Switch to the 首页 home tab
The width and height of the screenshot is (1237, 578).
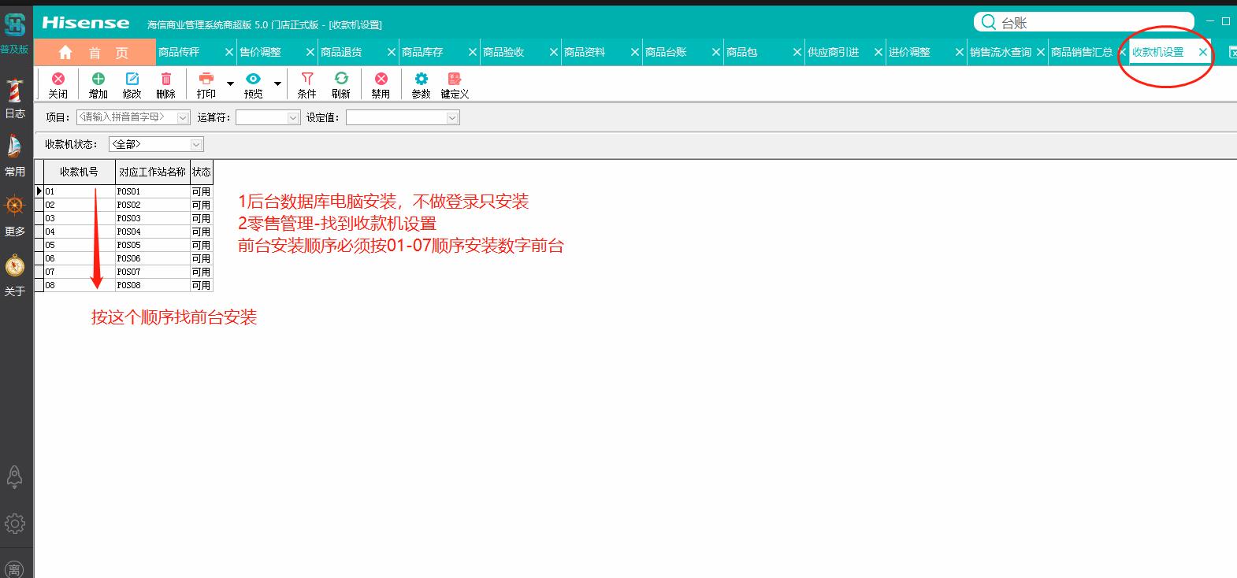[95, 53]
